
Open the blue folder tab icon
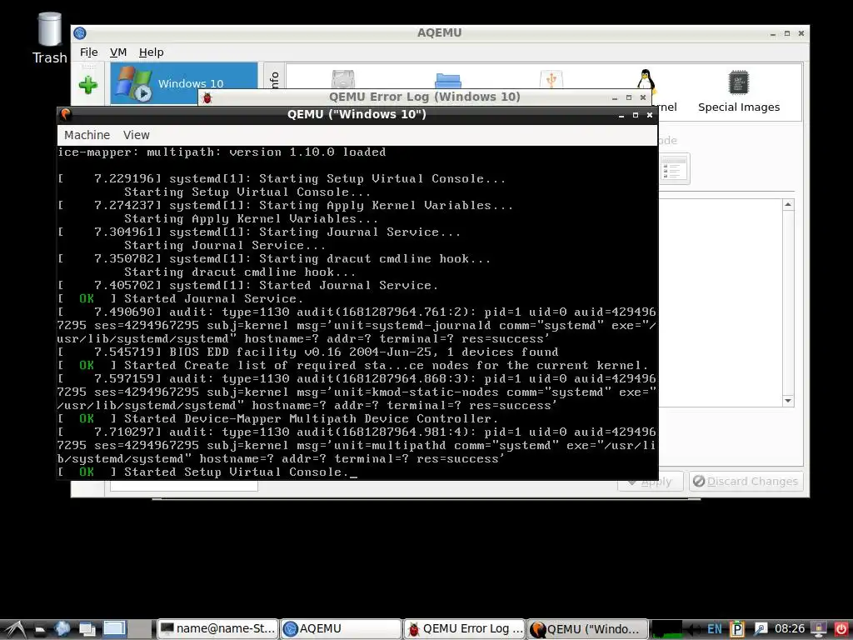(448, 81)
